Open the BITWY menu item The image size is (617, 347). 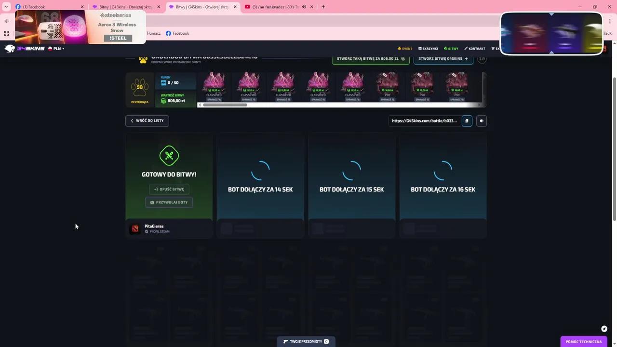click(x=451, y=49)
